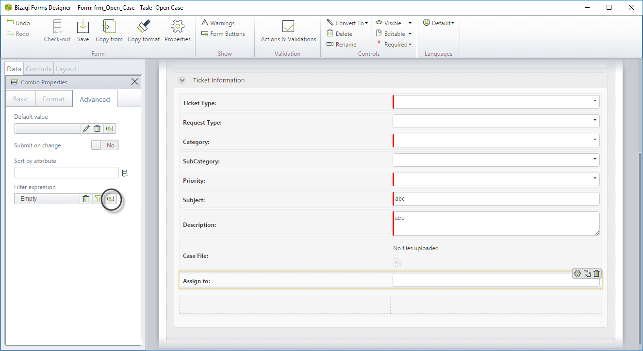The height and width of the screenshot is (351, 643).
Task: Delete the Assign to control
Action: tap(596, 273)
